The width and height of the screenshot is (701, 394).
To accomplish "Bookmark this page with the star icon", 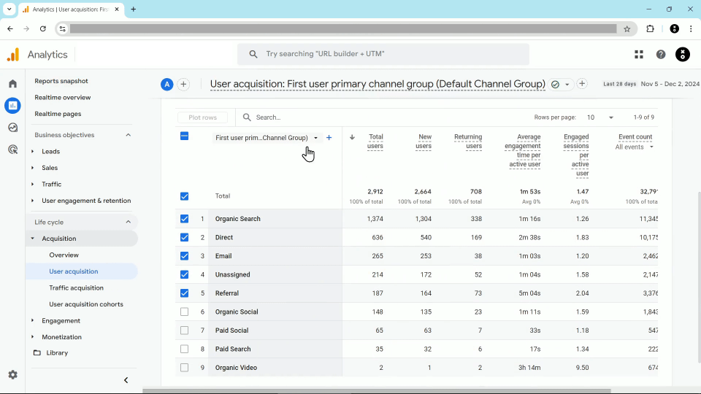I will [627, 28].
